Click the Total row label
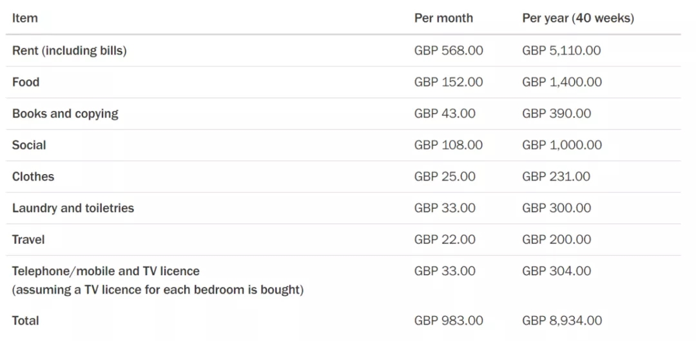The image size is (696, 341). (26, 320)
